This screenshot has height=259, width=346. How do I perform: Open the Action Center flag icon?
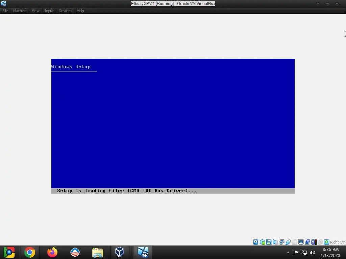tap(296, 252)
